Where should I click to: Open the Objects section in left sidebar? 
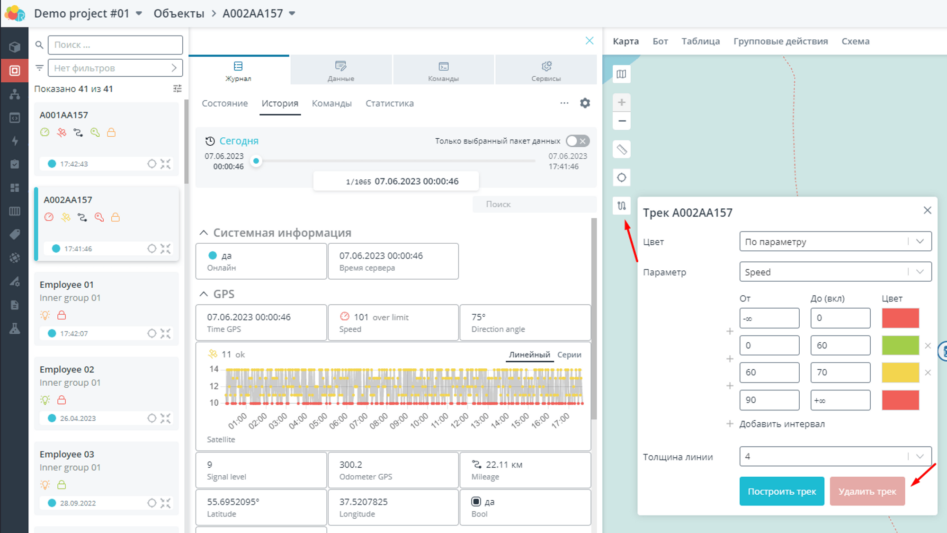[15, 71]
